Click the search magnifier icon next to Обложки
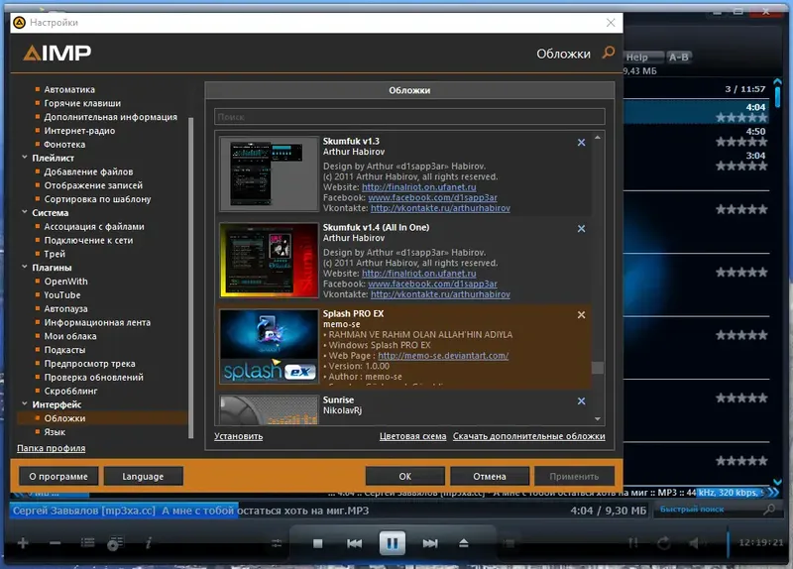 (609, 53)
